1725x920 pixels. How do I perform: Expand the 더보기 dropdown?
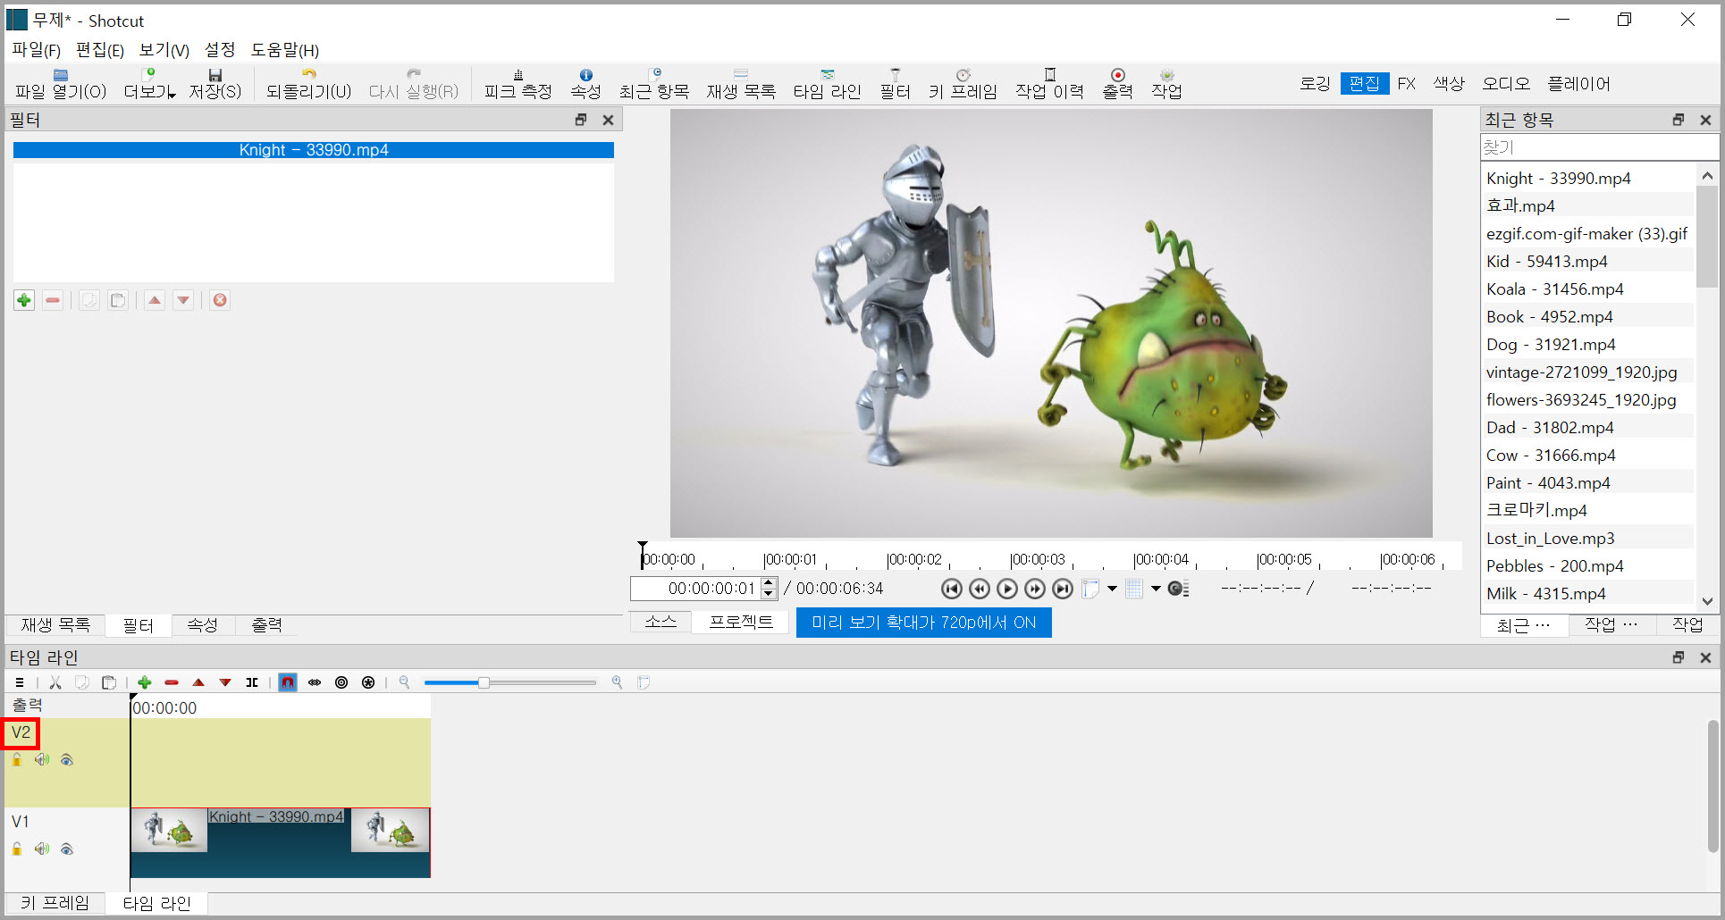[149, 84]
